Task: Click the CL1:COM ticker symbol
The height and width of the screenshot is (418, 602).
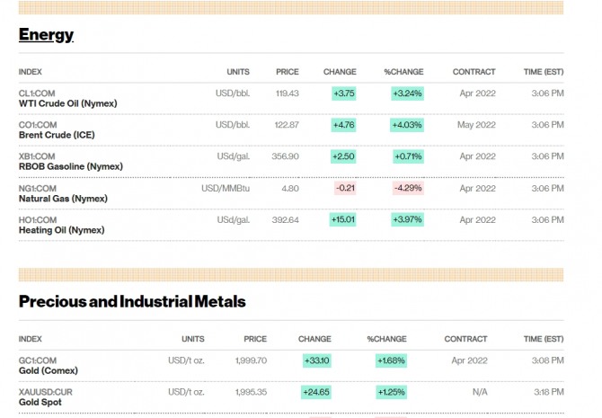Action: pos(38,93)
